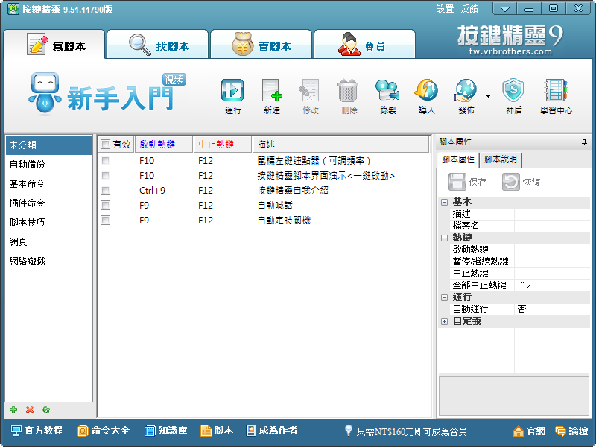Click the green rename-category icon
Image resolution: width=596 pixels, height=447 pixels.
click(46, 410)
